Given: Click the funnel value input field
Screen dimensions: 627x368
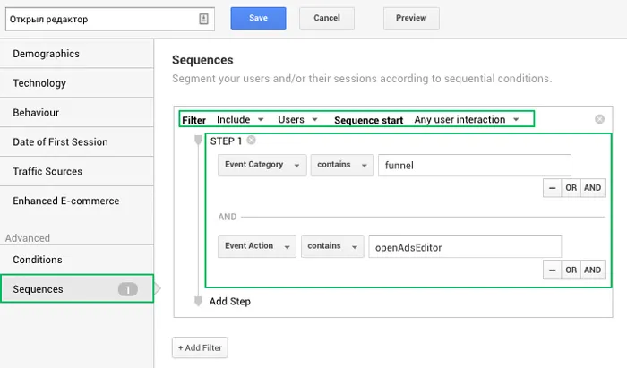Looking at the screenshot, I should coord(475,165).
